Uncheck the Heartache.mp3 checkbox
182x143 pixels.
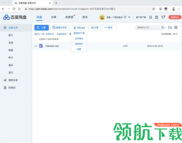coord(36,46)
